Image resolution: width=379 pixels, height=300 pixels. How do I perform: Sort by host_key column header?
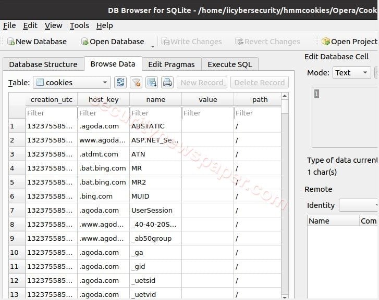pyautogui.click(x=103, y=99)
